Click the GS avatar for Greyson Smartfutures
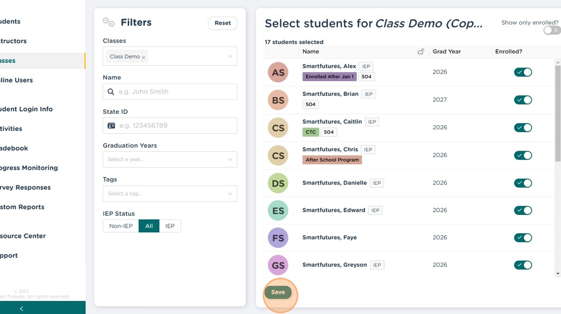The image size is (561, 314). pos(278,265)
